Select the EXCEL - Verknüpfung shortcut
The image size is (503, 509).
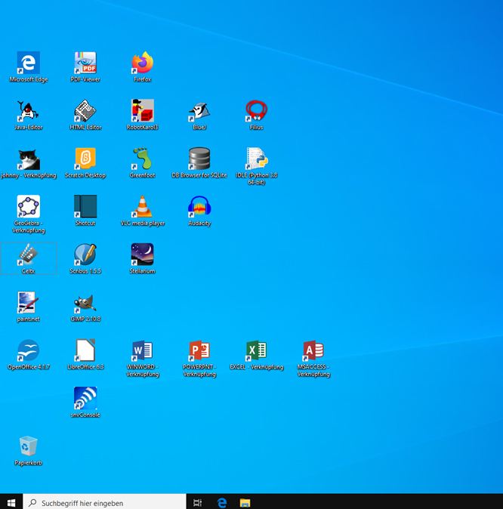tap(257, 350)
